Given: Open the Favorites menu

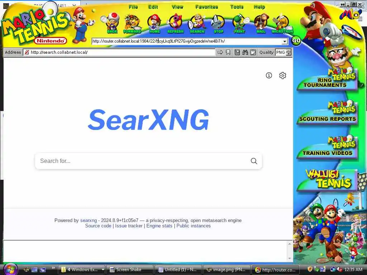Looking at the screenshot, I should click(x=207, y=7).
